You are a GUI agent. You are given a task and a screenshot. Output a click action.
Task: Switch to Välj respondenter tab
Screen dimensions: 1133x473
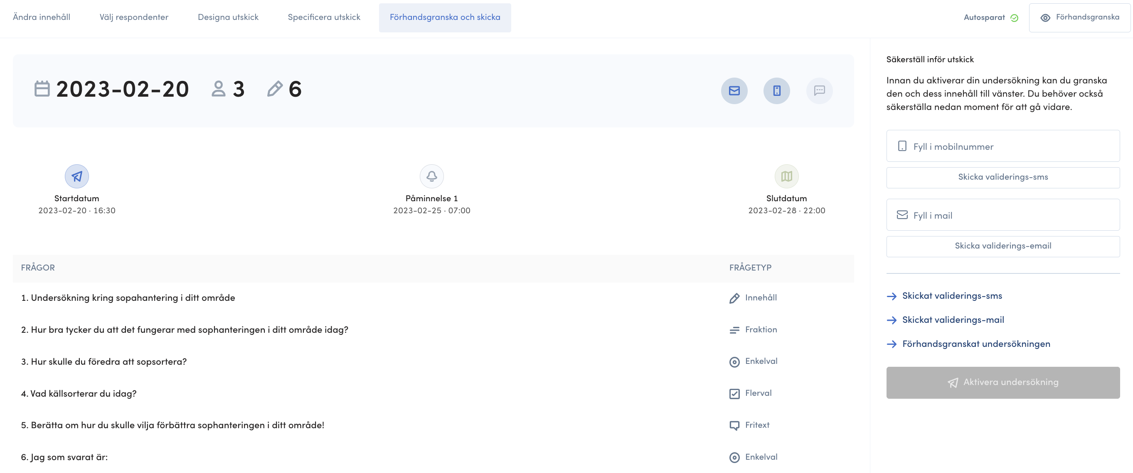[134, 17]
